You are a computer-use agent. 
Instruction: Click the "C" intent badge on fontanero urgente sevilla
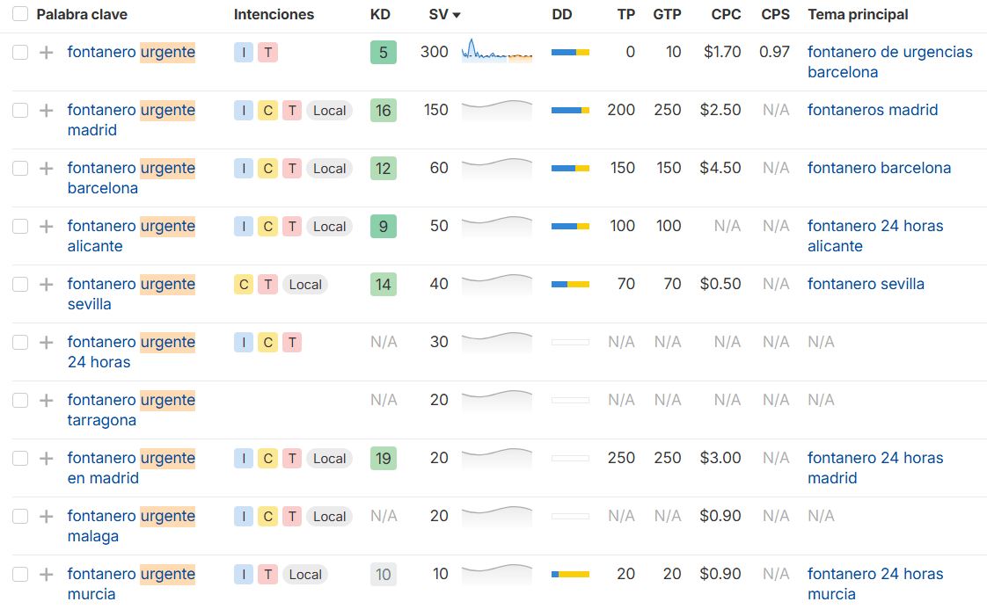click(x=244, y=284)
